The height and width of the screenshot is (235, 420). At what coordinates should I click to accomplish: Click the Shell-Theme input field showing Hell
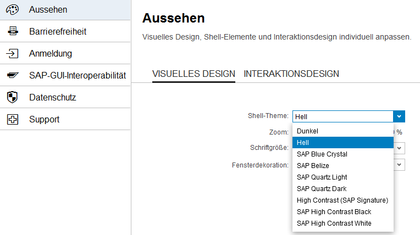pyautogui.click(x=342, y=116)
